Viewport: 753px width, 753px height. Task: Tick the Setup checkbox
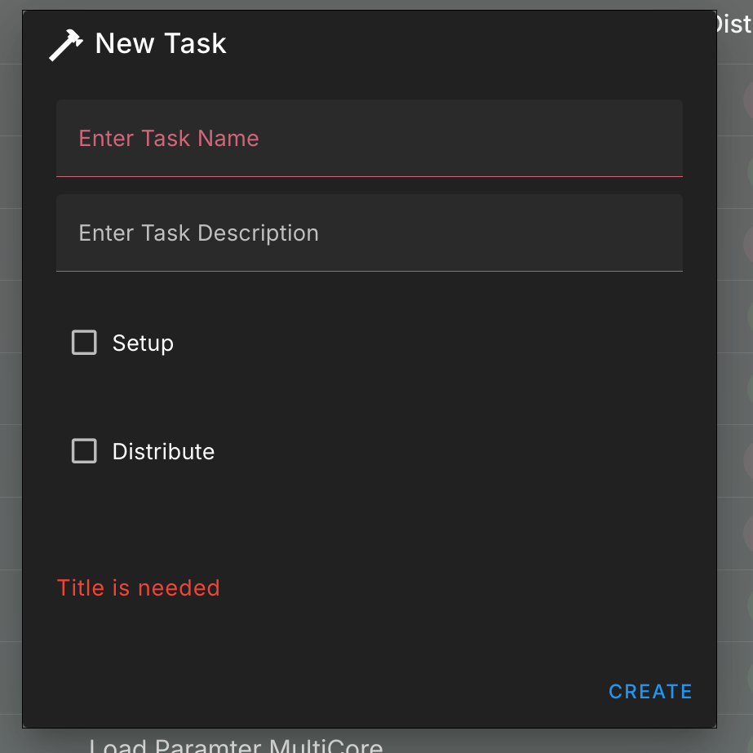(84, 343)
